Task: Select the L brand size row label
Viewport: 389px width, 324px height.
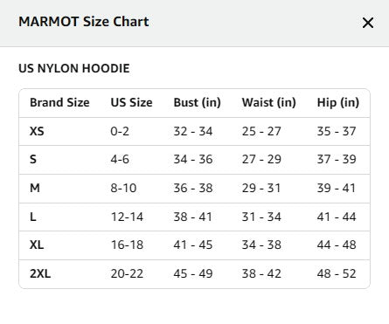Action: [x=32, y=217]
